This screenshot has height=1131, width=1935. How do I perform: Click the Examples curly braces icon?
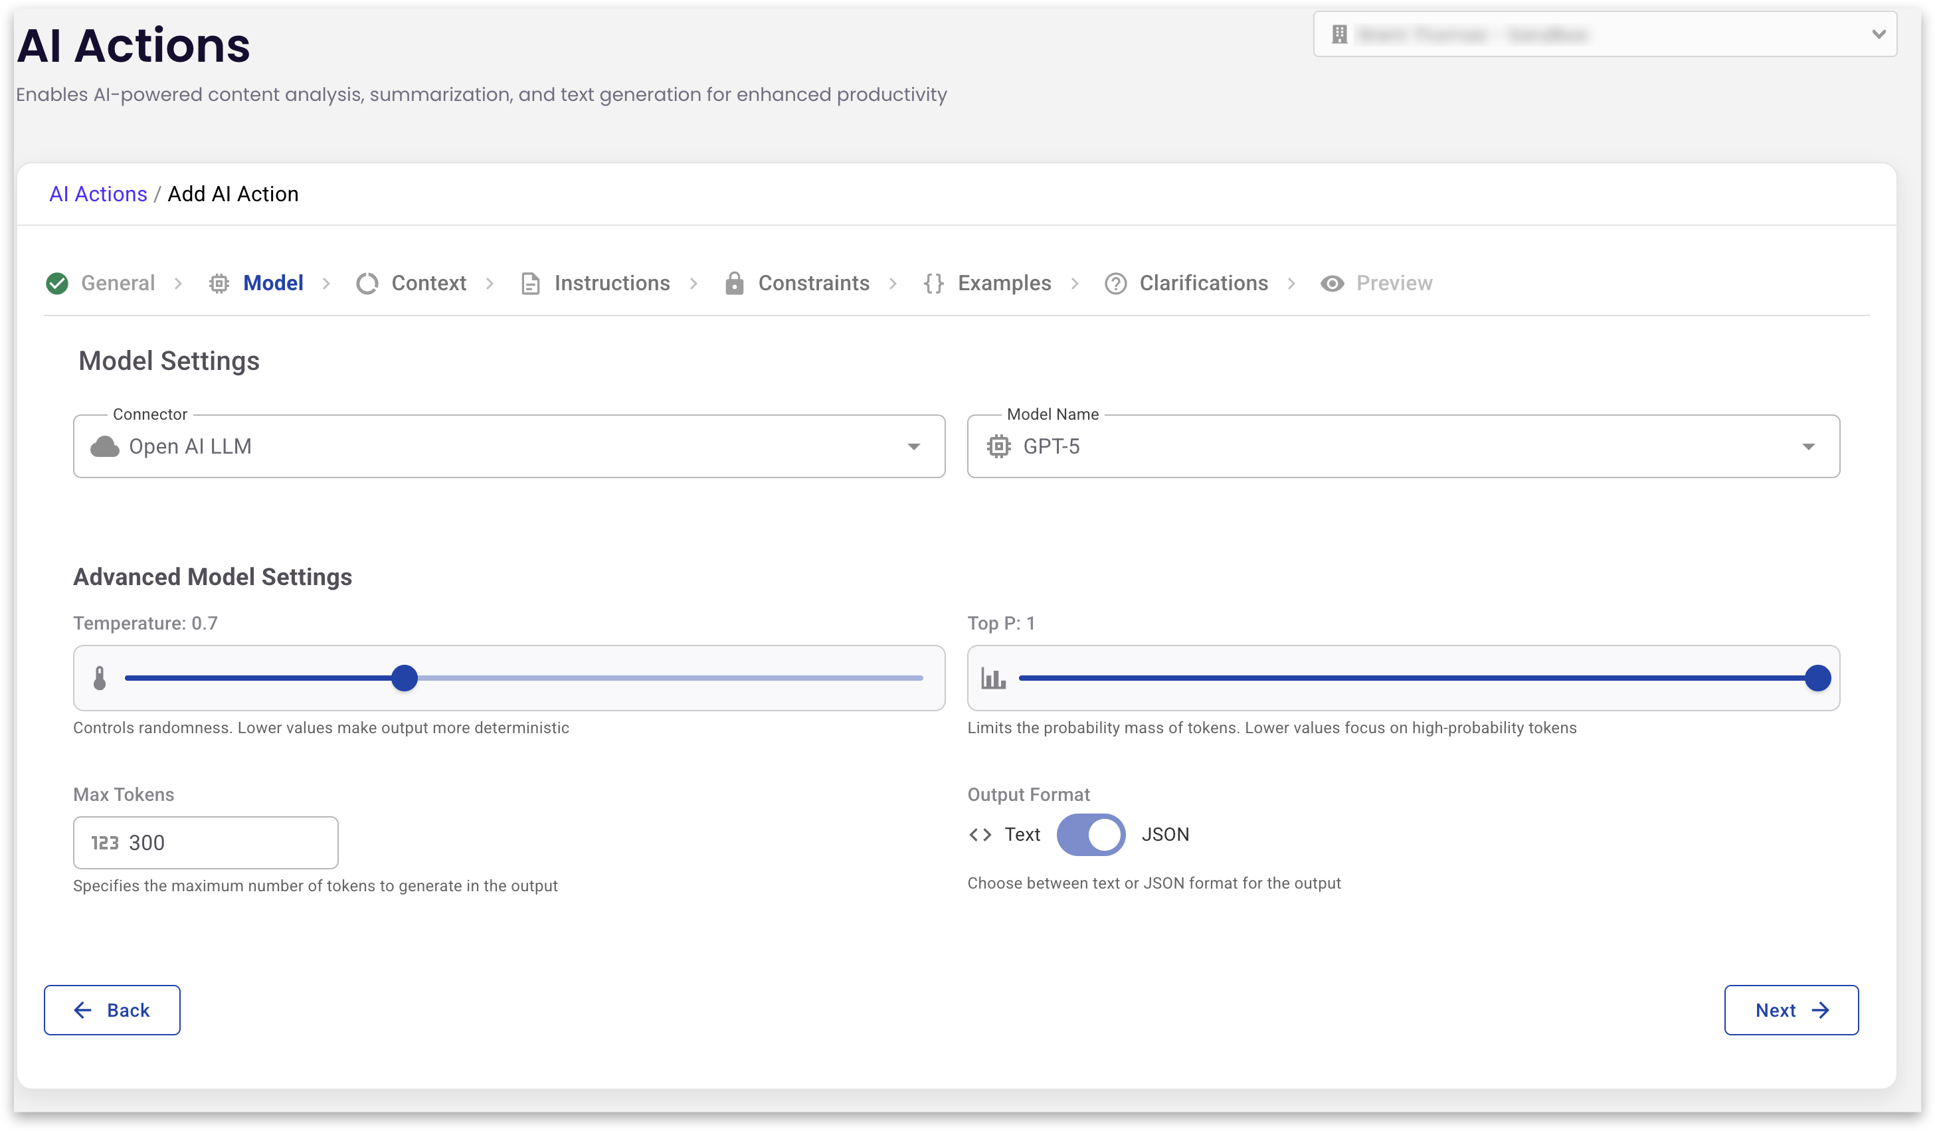(934, 284)
